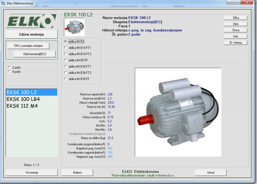Click the Napetost zag. kond. value 280

tap(110, 157)
